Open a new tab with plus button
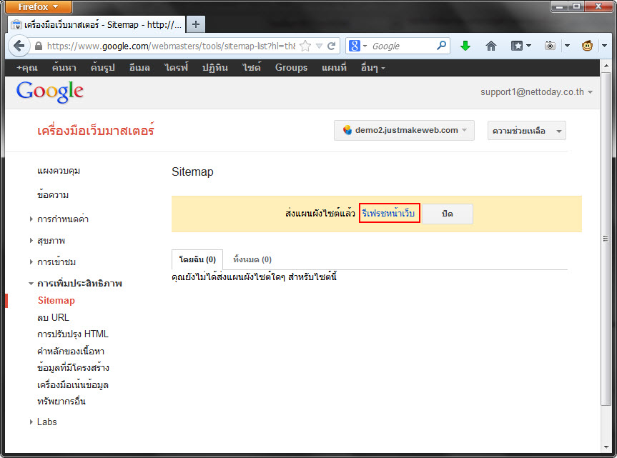The height and width of the screenshot is (458, 617). 196,24
